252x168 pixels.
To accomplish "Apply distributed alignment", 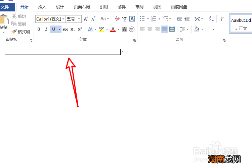I will coord(172,29).
